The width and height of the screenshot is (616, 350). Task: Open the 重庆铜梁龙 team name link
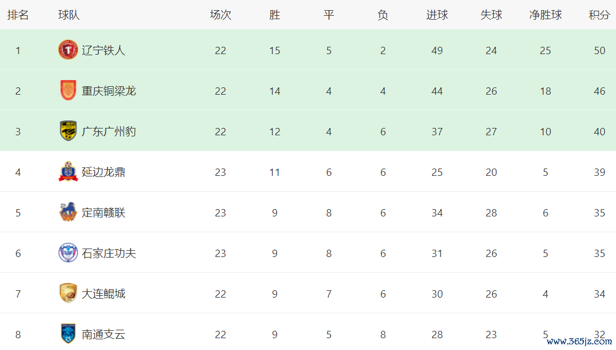click(109, 91)
